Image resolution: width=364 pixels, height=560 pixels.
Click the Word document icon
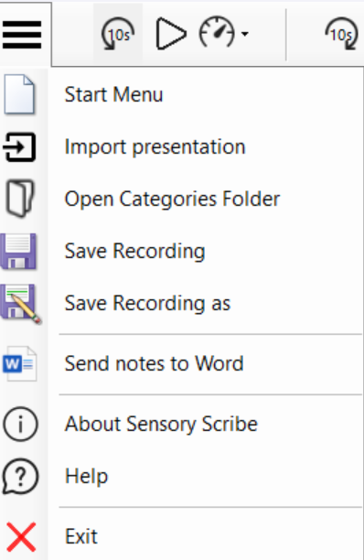point(20,363)
